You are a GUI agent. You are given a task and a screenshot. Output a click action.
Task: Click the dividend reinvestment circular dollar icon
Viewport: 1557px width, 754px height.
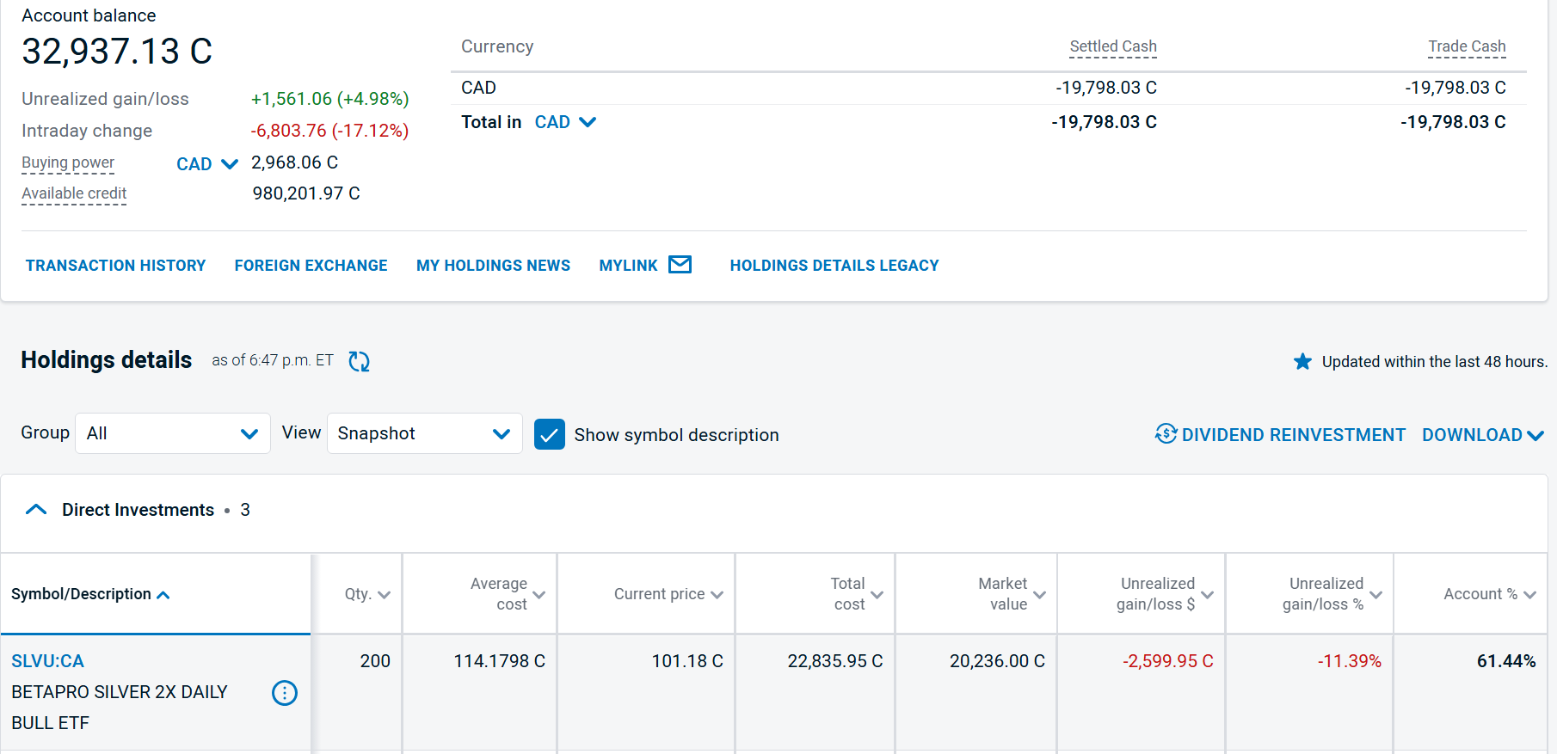pyautogui.click(x=1166, y=434)
